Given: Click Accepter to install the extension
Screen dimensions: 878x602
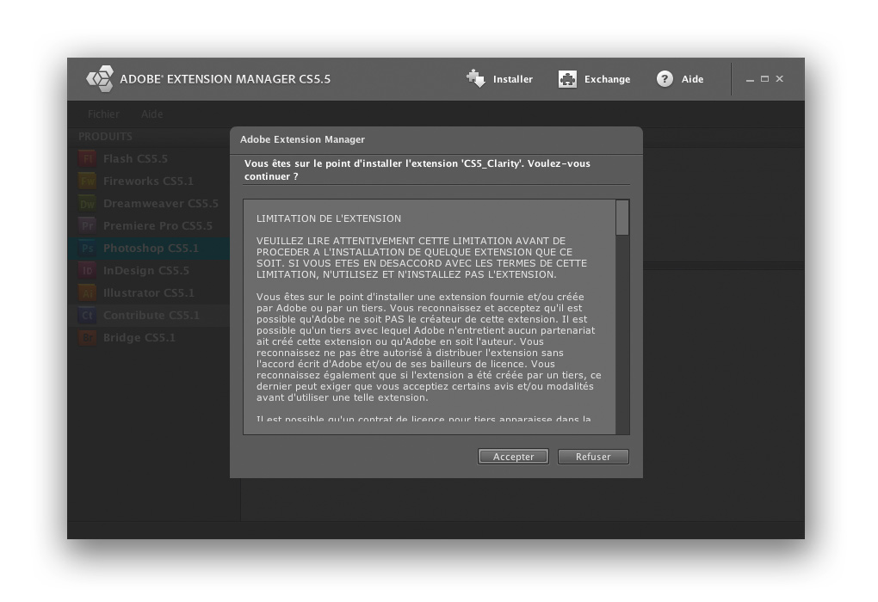Looking at the screenshot, I should (x=513, y=457).
